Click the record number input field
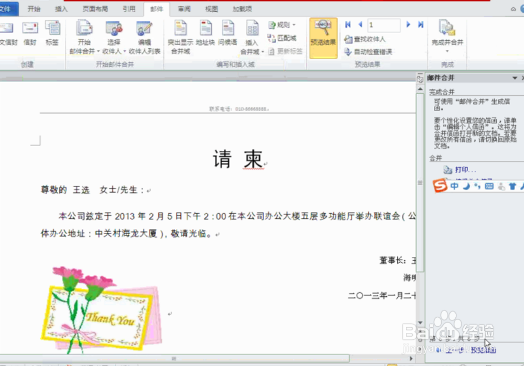 384,24
